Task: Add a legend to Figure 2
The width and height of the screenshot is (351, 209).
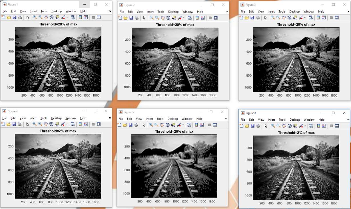Action: (x=203, y=18)
